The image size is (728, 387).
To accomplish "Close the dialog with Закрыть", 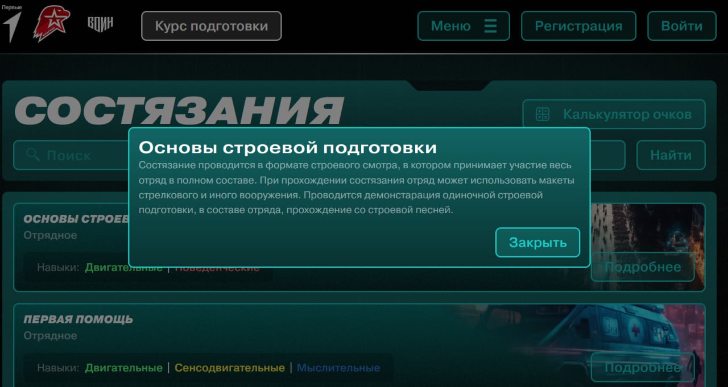I will [x=537, y=243].
